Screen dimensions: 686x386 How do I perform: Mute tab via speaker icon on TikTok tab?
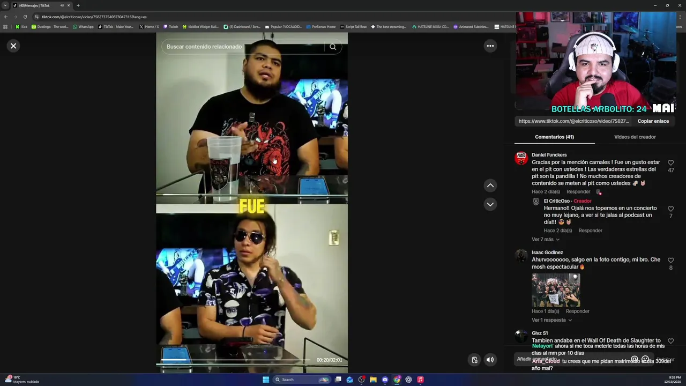click(62, 5)
